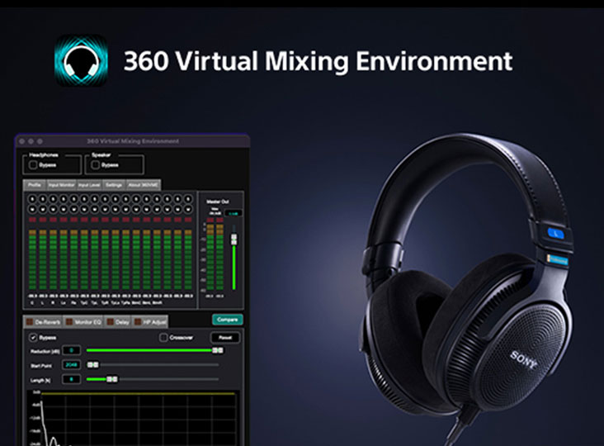The image size is (604, 446).
Task: Enable the Speaker Bypass checkbox
Action: tap(96, 165)
